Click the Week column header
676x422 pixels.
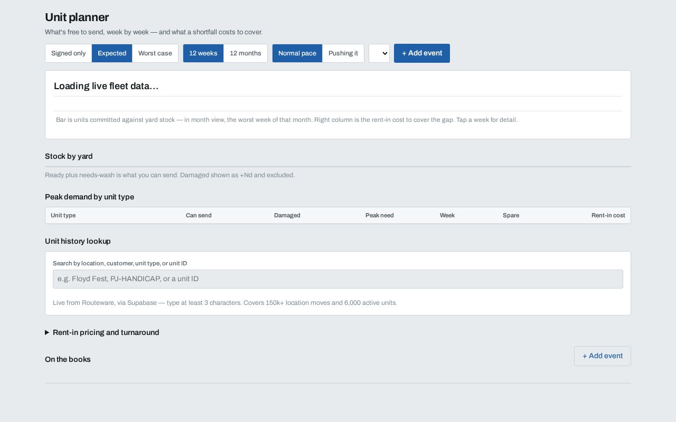tap(447, 215)
